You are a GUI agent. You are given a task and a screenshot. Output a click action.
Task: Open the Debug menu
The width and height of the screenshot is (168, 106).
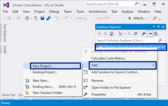click(54, 12)
